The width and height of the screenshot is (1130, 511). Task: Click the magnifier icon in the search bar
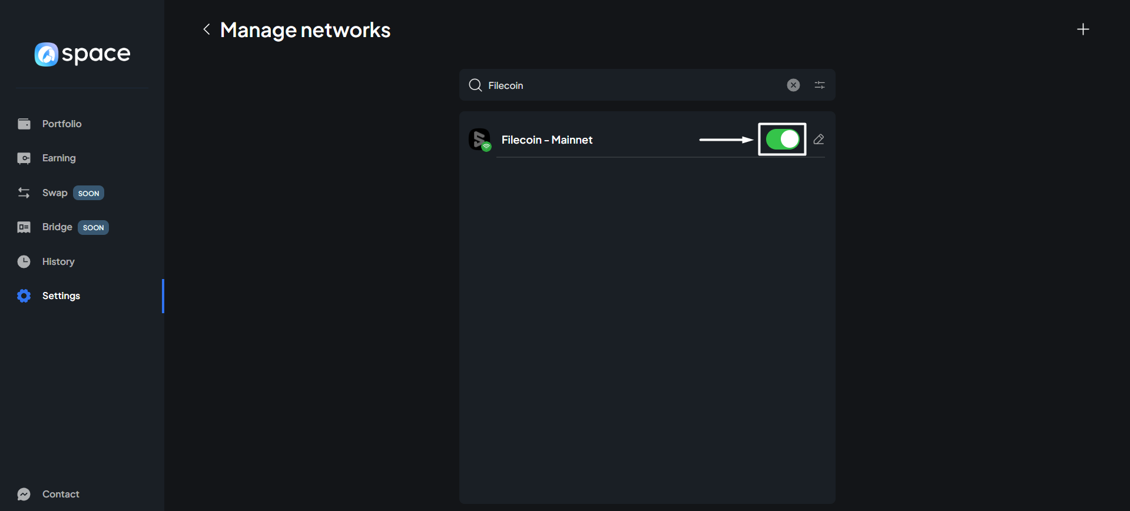tap(475, 85)
